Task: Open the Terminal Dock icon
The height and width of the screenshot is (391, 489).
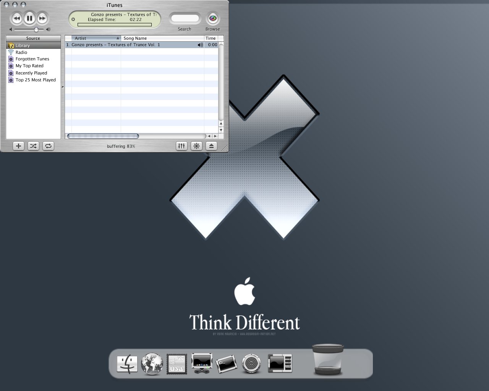Action: pyautogui.click(x=227, y=364)
